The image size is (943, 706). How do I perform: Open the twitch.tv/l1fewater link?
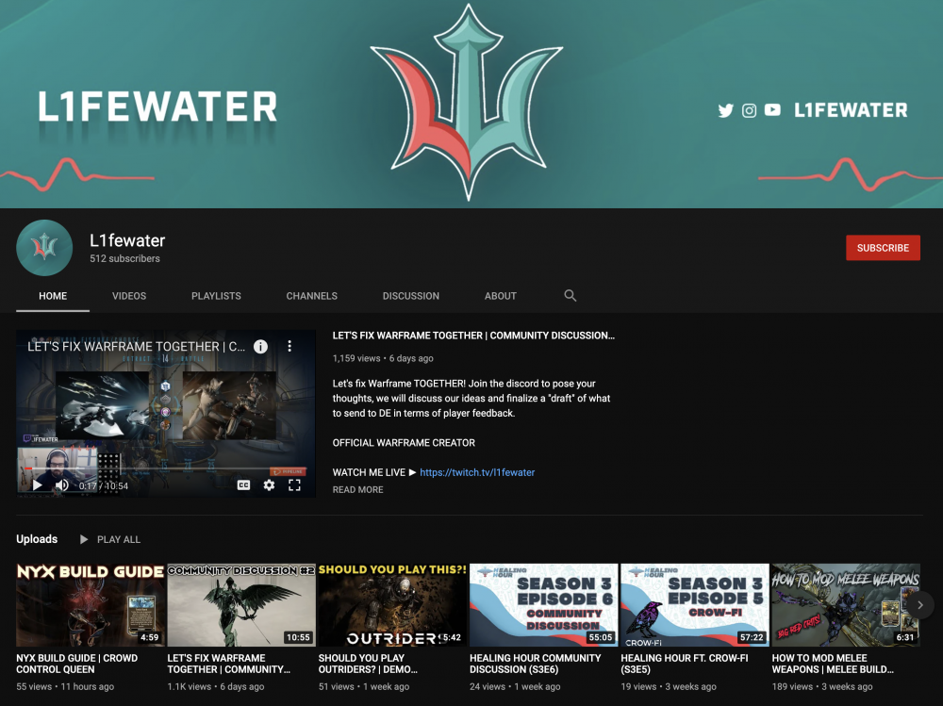click(476, 472)
